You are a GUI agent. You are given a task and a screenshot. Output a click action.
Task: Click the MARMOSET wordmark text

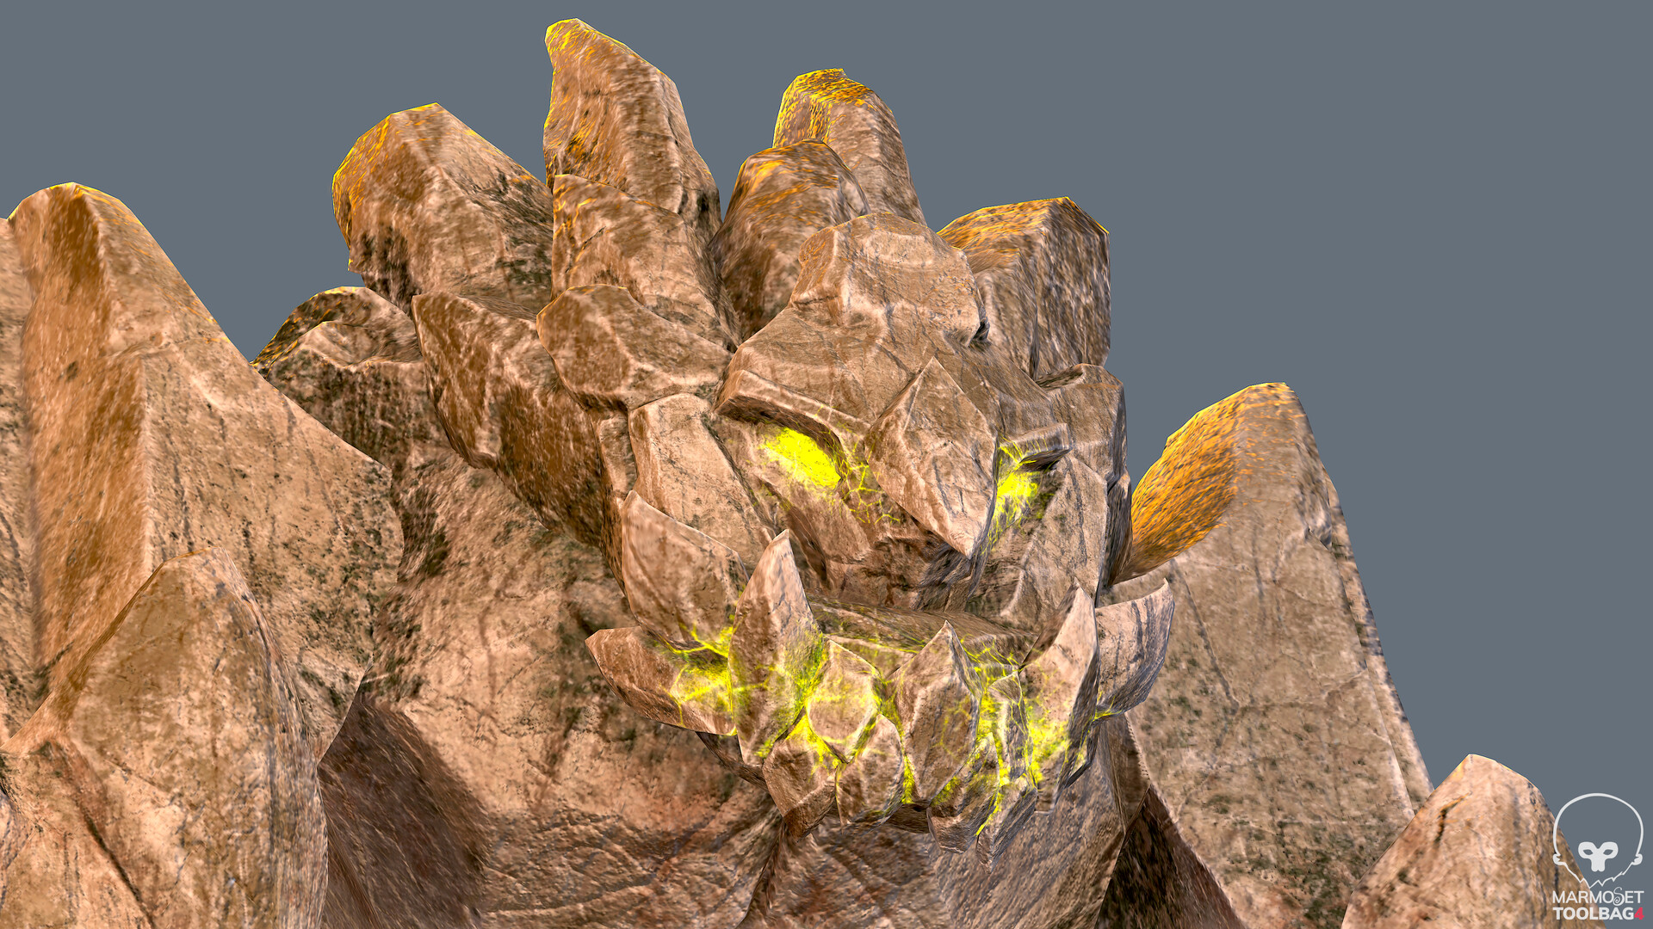(1598, 896)
